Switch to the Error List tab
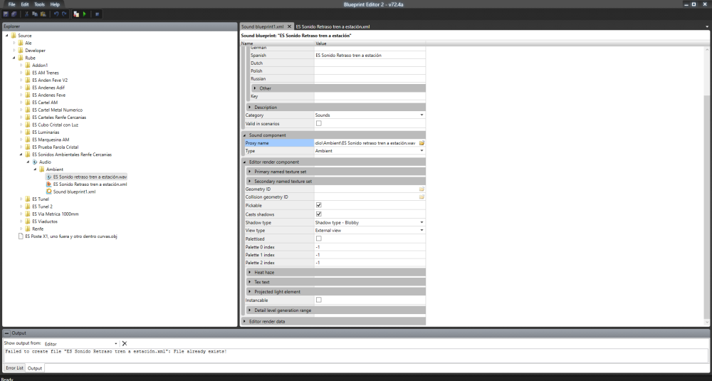The width and height of the screenshot is (712, 381). (14, 368)
